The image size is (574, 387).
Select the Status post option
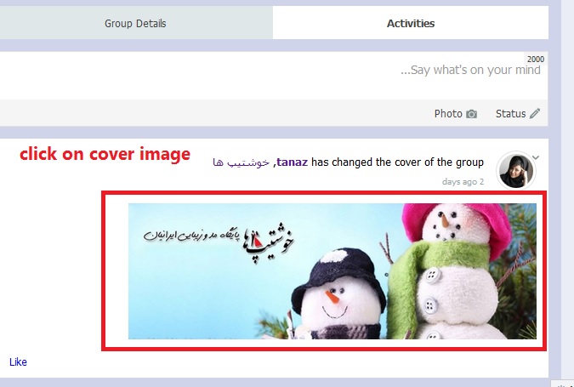point(518,114)
